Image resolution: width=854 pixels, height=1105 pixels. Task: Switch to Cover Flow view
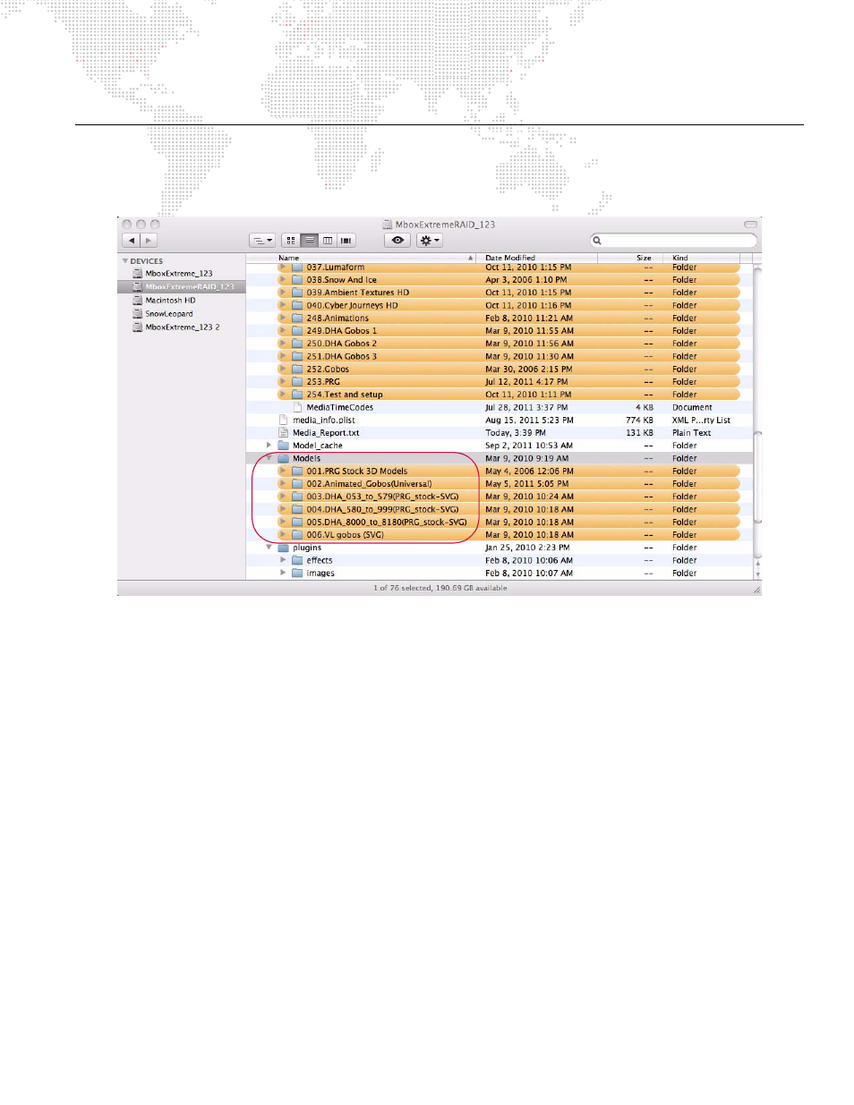[x=346, y=240]
